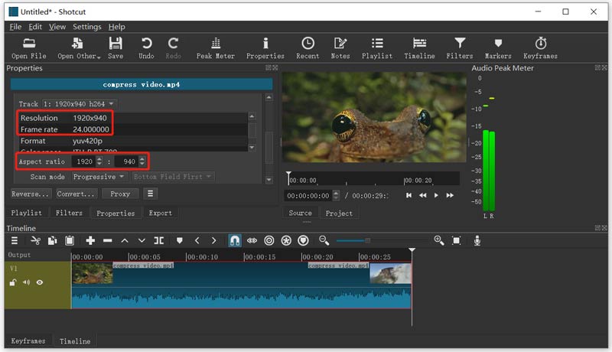Toggle scrub while dragging
The height and width of the screenshot is (352, 612).
[x=252, y=240]
